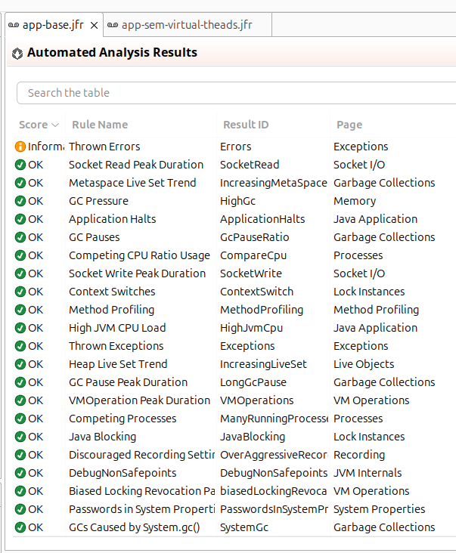Viewport: 456px width, 553px height.
Task: Click the green OK icon for GC Pause Peak Duration
Action: 20,382
